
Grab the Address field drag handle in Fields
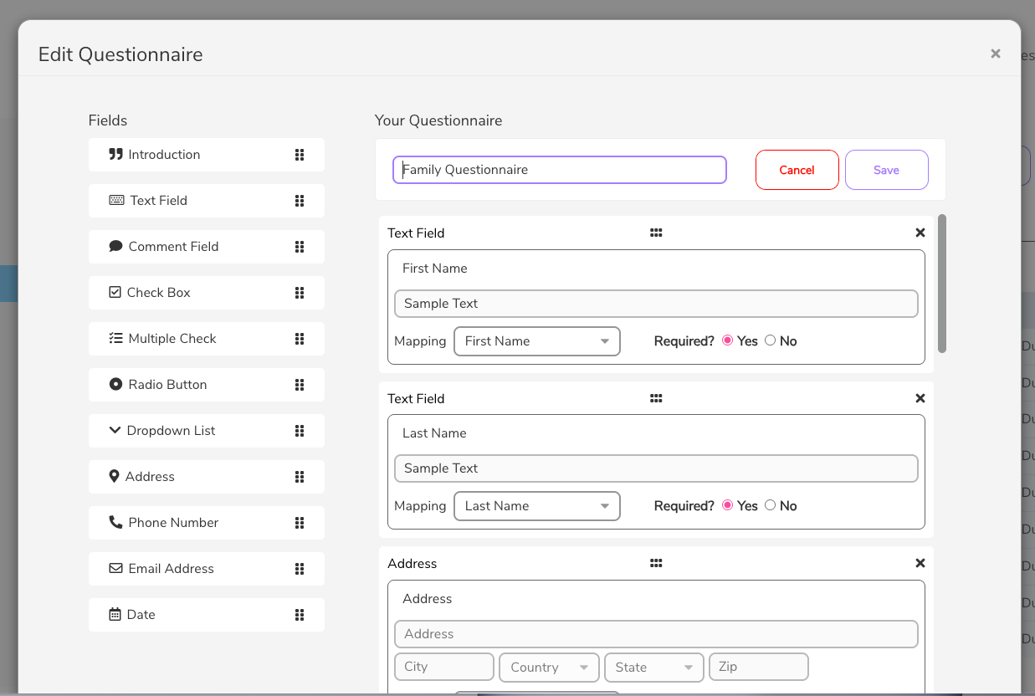point(300,477)
